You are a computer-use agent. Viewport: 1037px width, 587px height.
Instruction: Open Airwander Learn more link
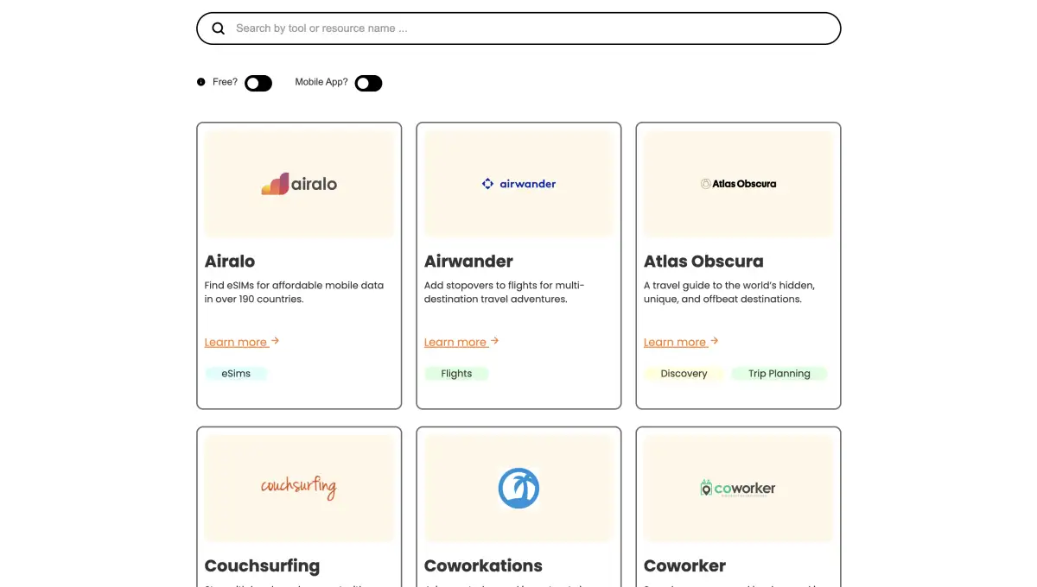point(461,342)
